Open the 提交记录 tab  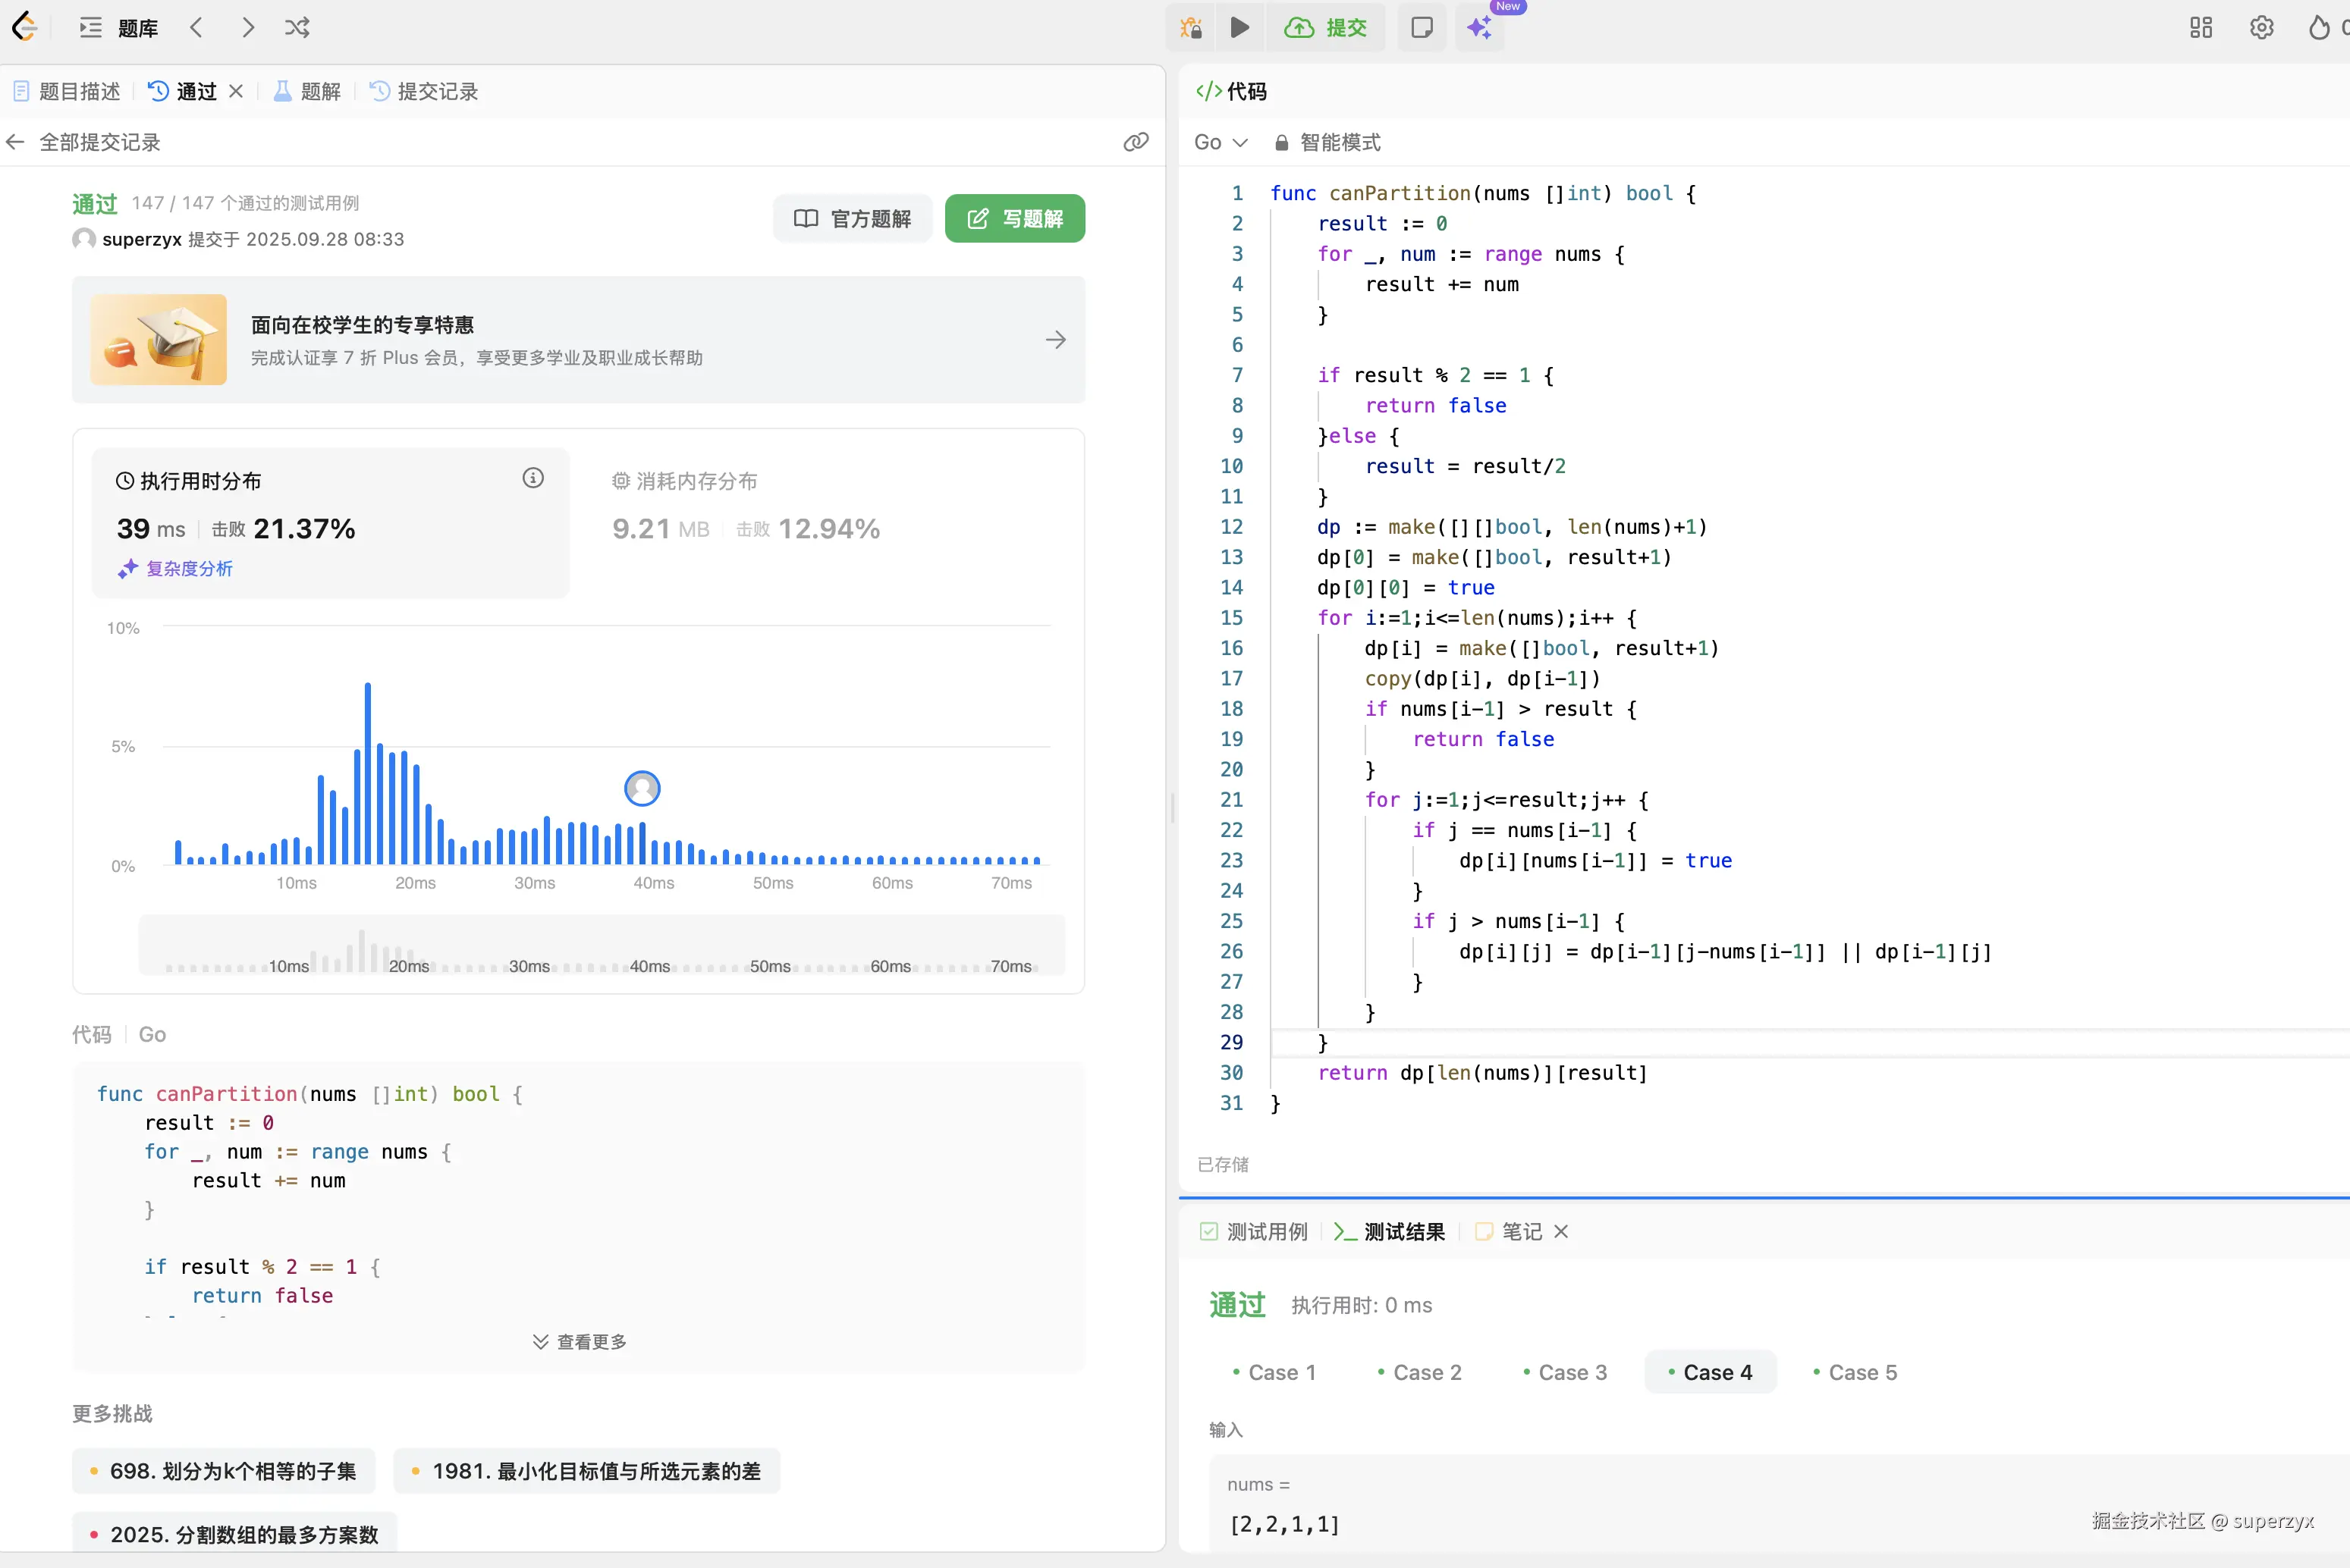[x=424, y=92]
